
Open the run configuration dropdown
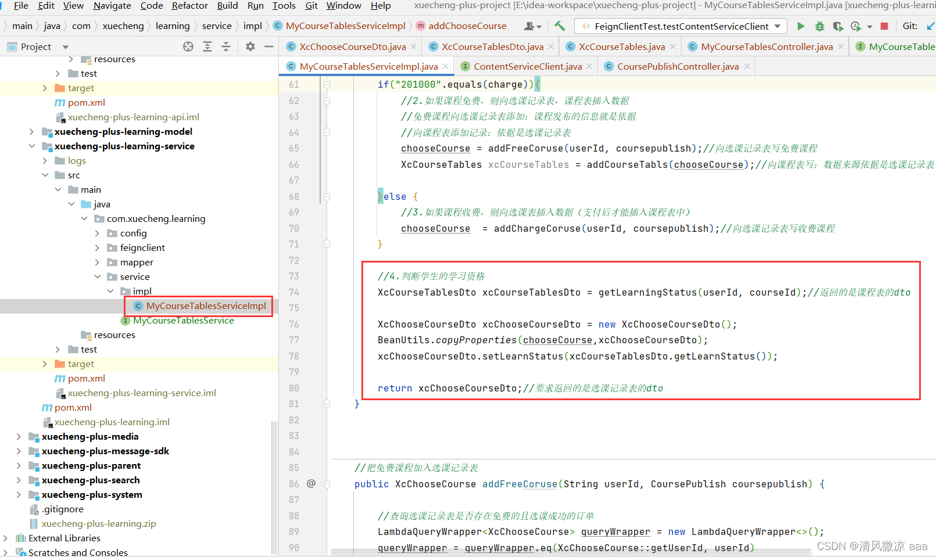pyautogui.click(x=777, y=26)
